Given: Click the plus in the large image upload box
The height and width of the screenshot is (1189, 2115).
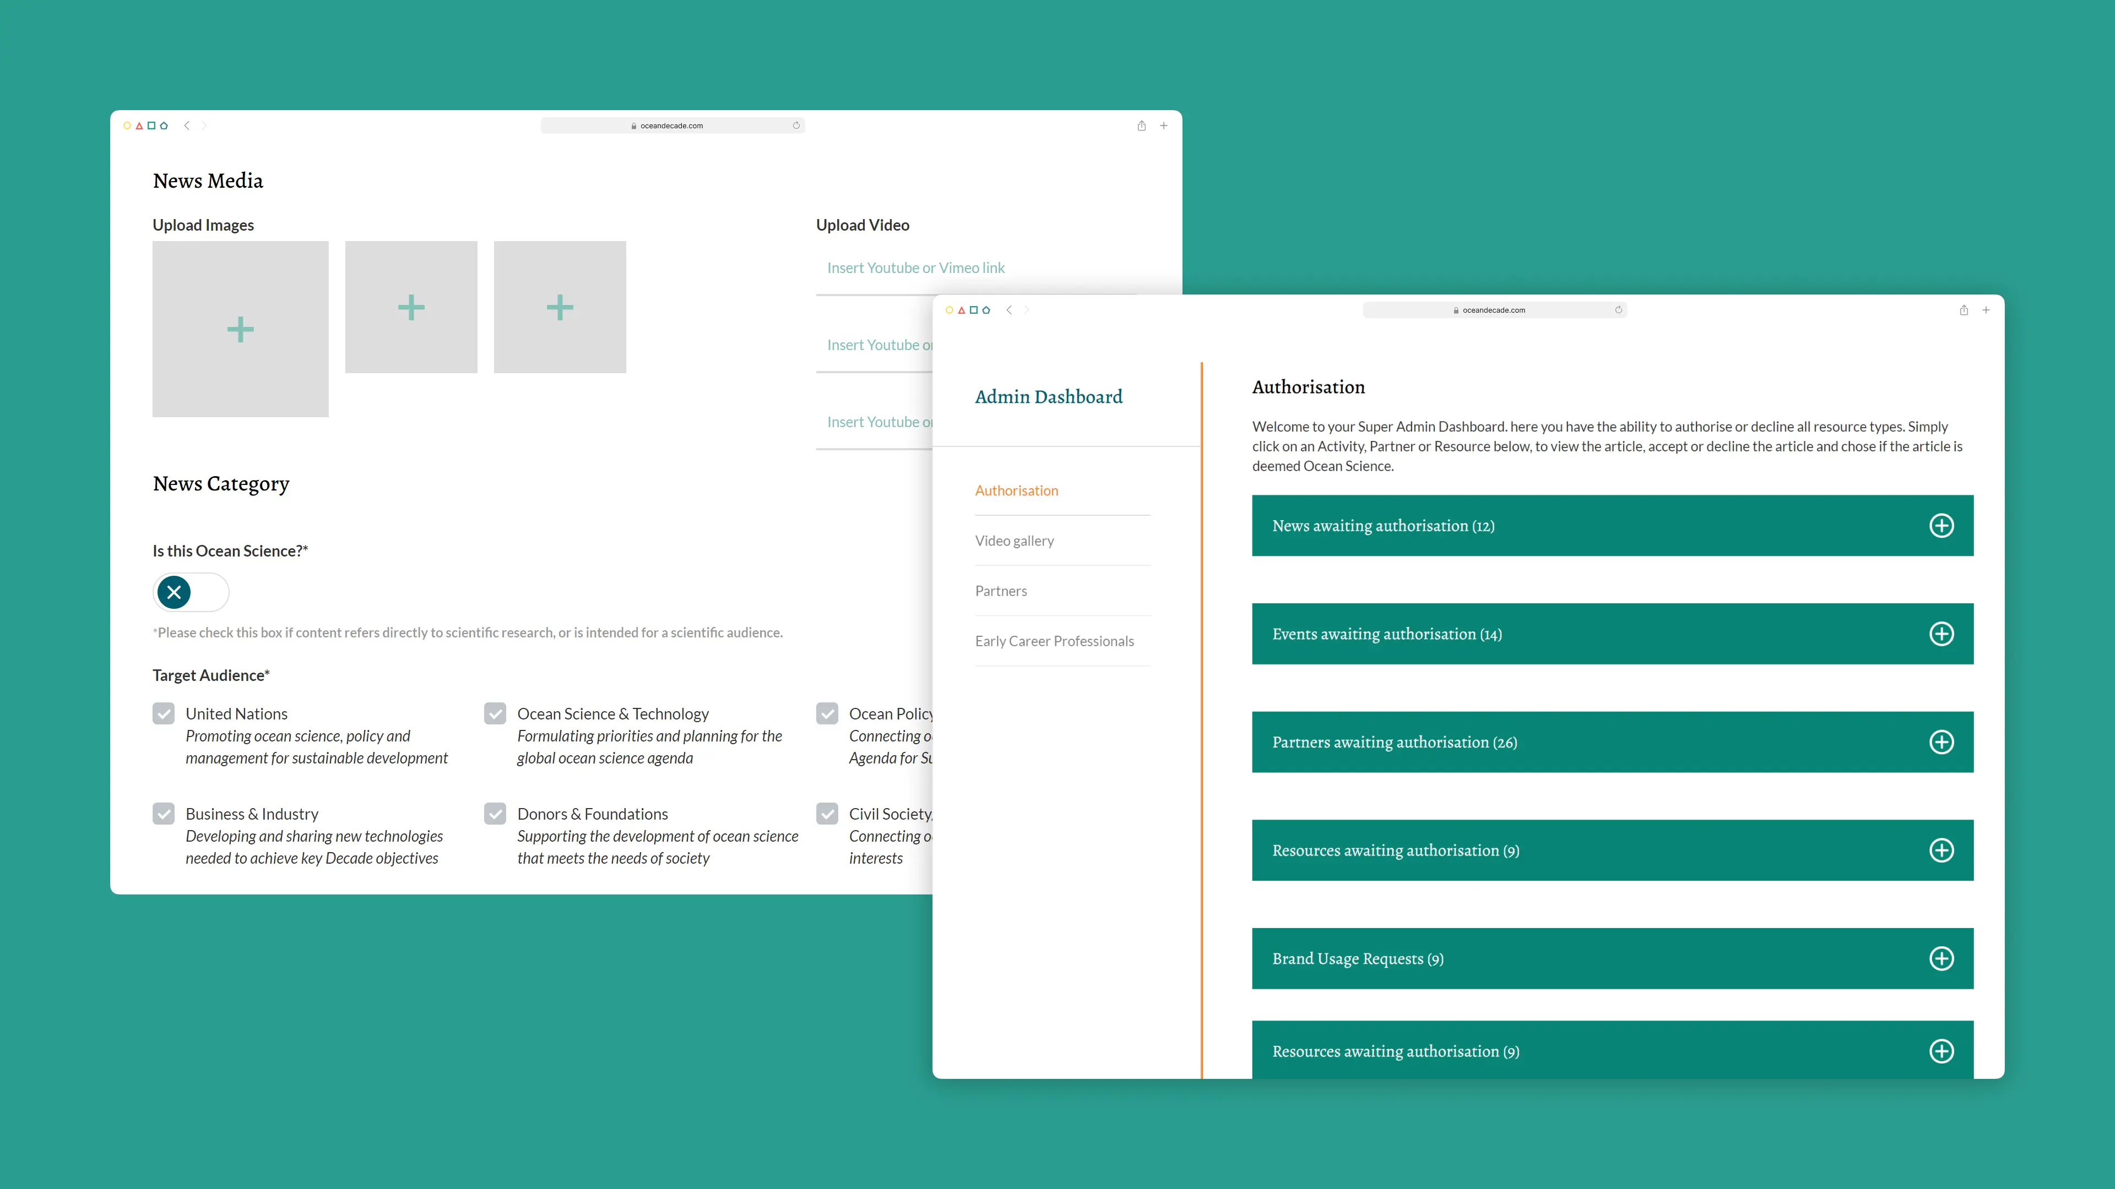Looking at the screenshot, I should click(241, 329).
